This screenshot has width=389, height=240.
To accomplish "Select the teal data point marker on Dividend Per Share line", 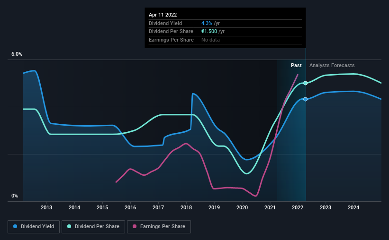I will (x=306, y=83).
